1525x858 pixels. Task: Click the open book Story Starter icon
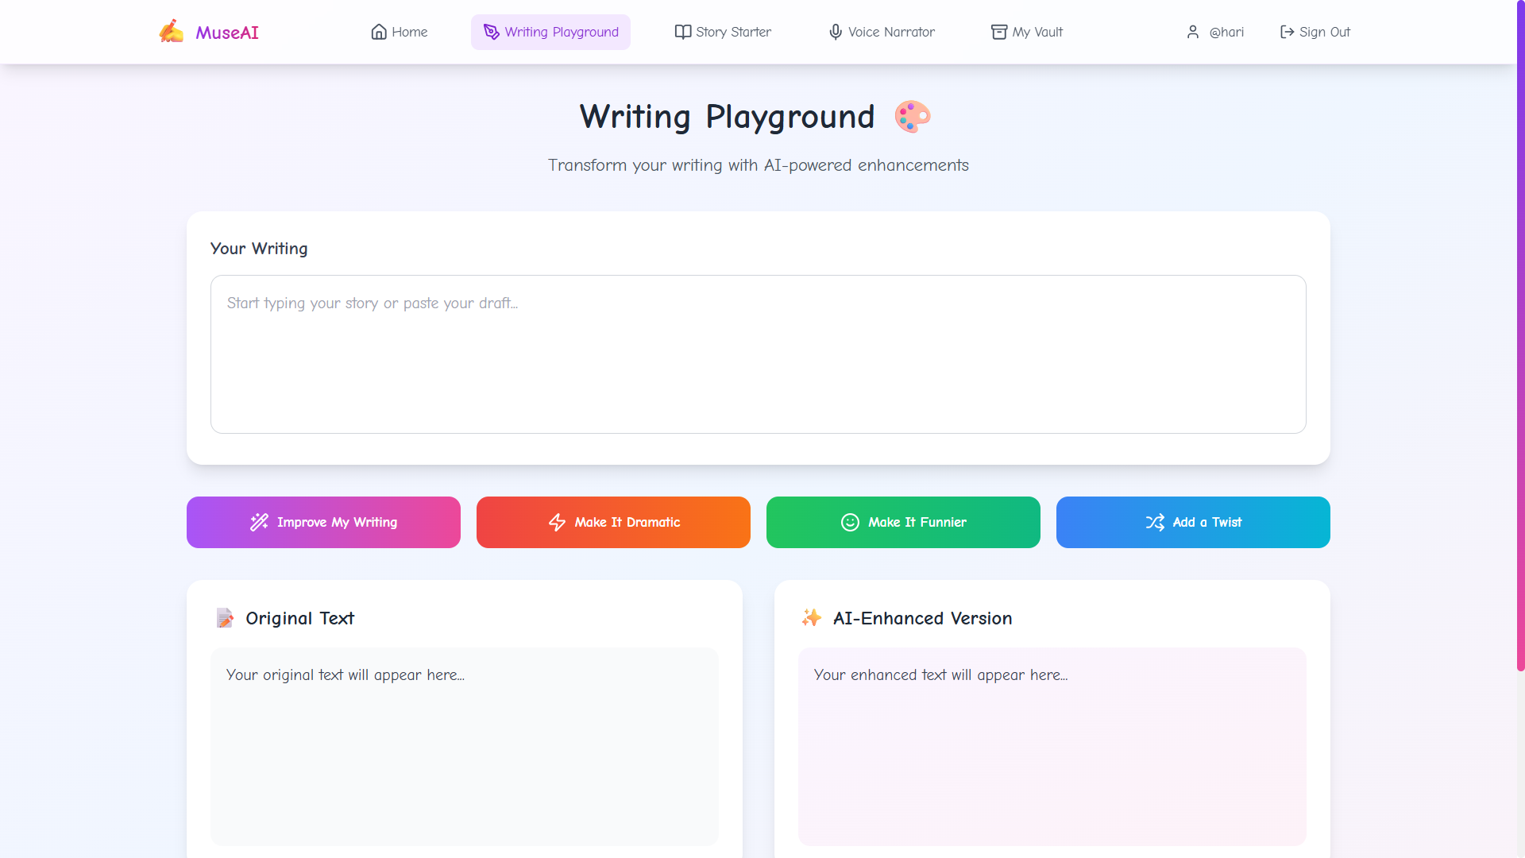tap(682, 32)
